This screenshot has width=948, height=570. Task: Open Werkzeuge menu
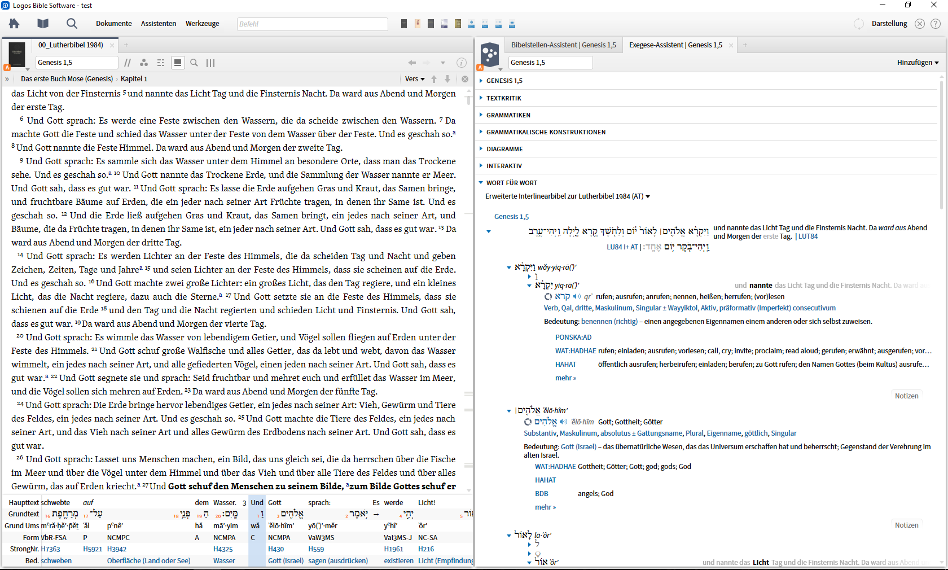tap(203, 24)
